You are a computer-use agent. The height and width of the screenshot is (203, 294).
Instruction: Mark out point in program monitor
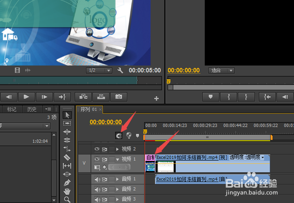coord(246,97)
